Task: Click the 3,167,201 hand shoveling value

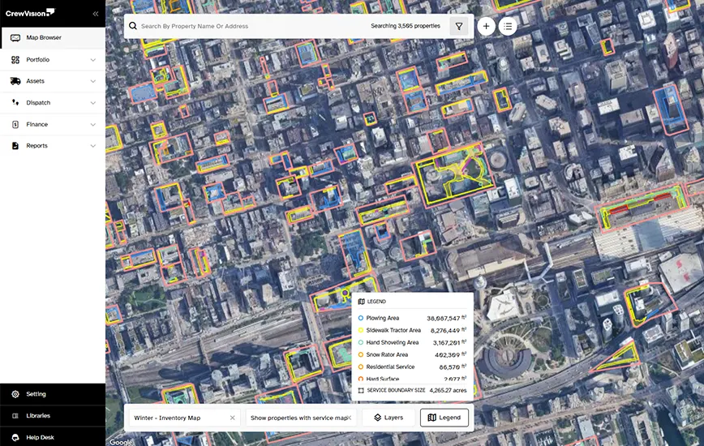Action: 446,343
